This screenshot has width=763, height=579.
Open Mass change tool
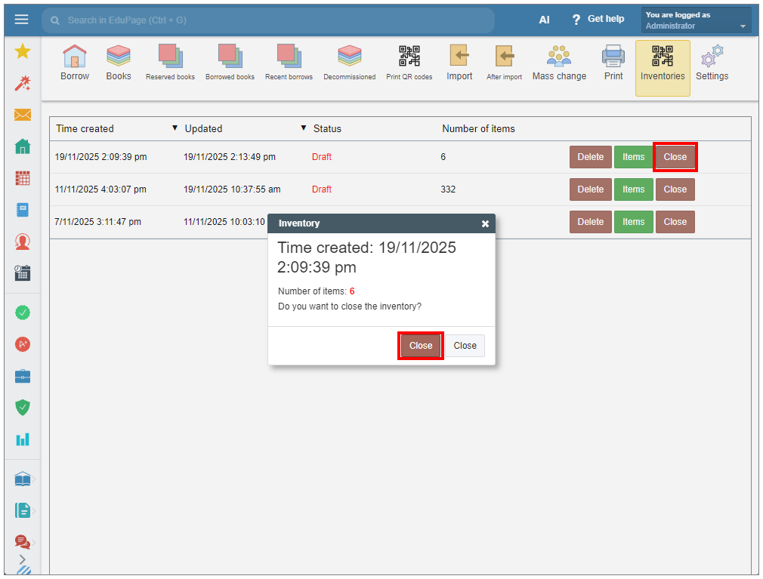(x=559, y=63)
